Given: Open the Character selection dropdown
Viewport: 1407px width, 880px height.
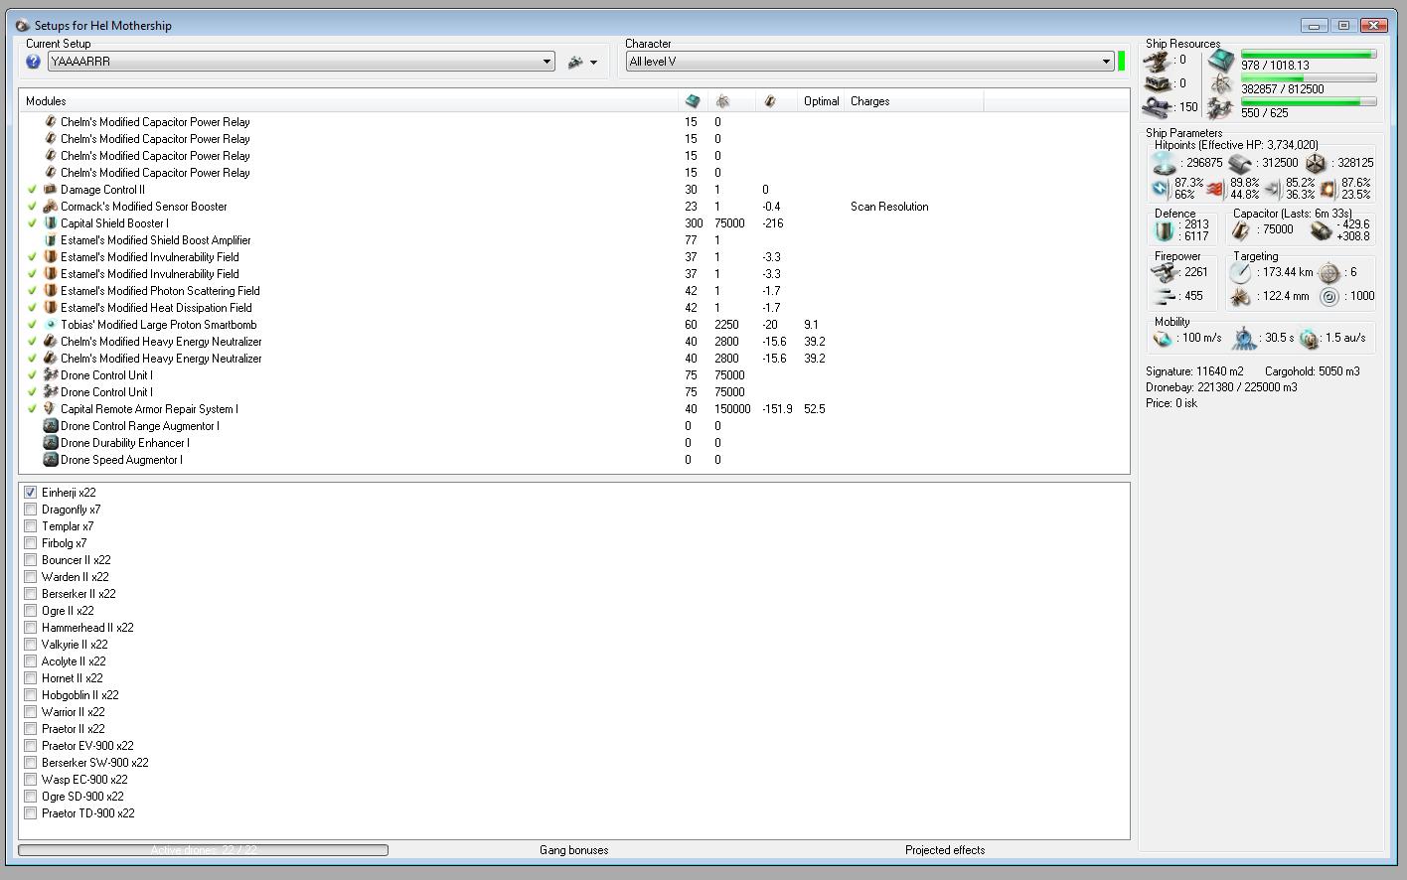Looking at the screenshot, I should tap(869, 62).
